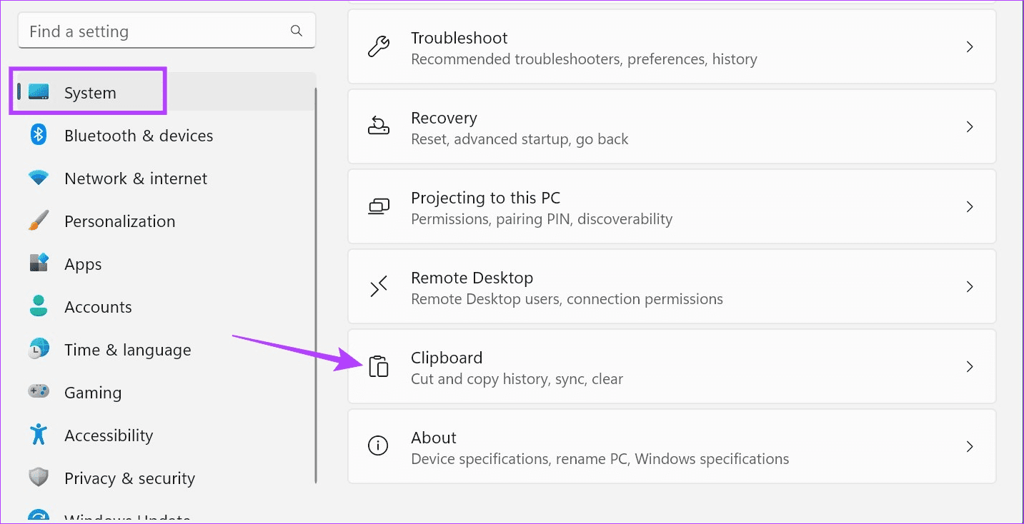Image resolution: width=1024 pixels, height=524 pixels.
Task: Expand Troubleshoot with its chevron
Action: point(970,47)
